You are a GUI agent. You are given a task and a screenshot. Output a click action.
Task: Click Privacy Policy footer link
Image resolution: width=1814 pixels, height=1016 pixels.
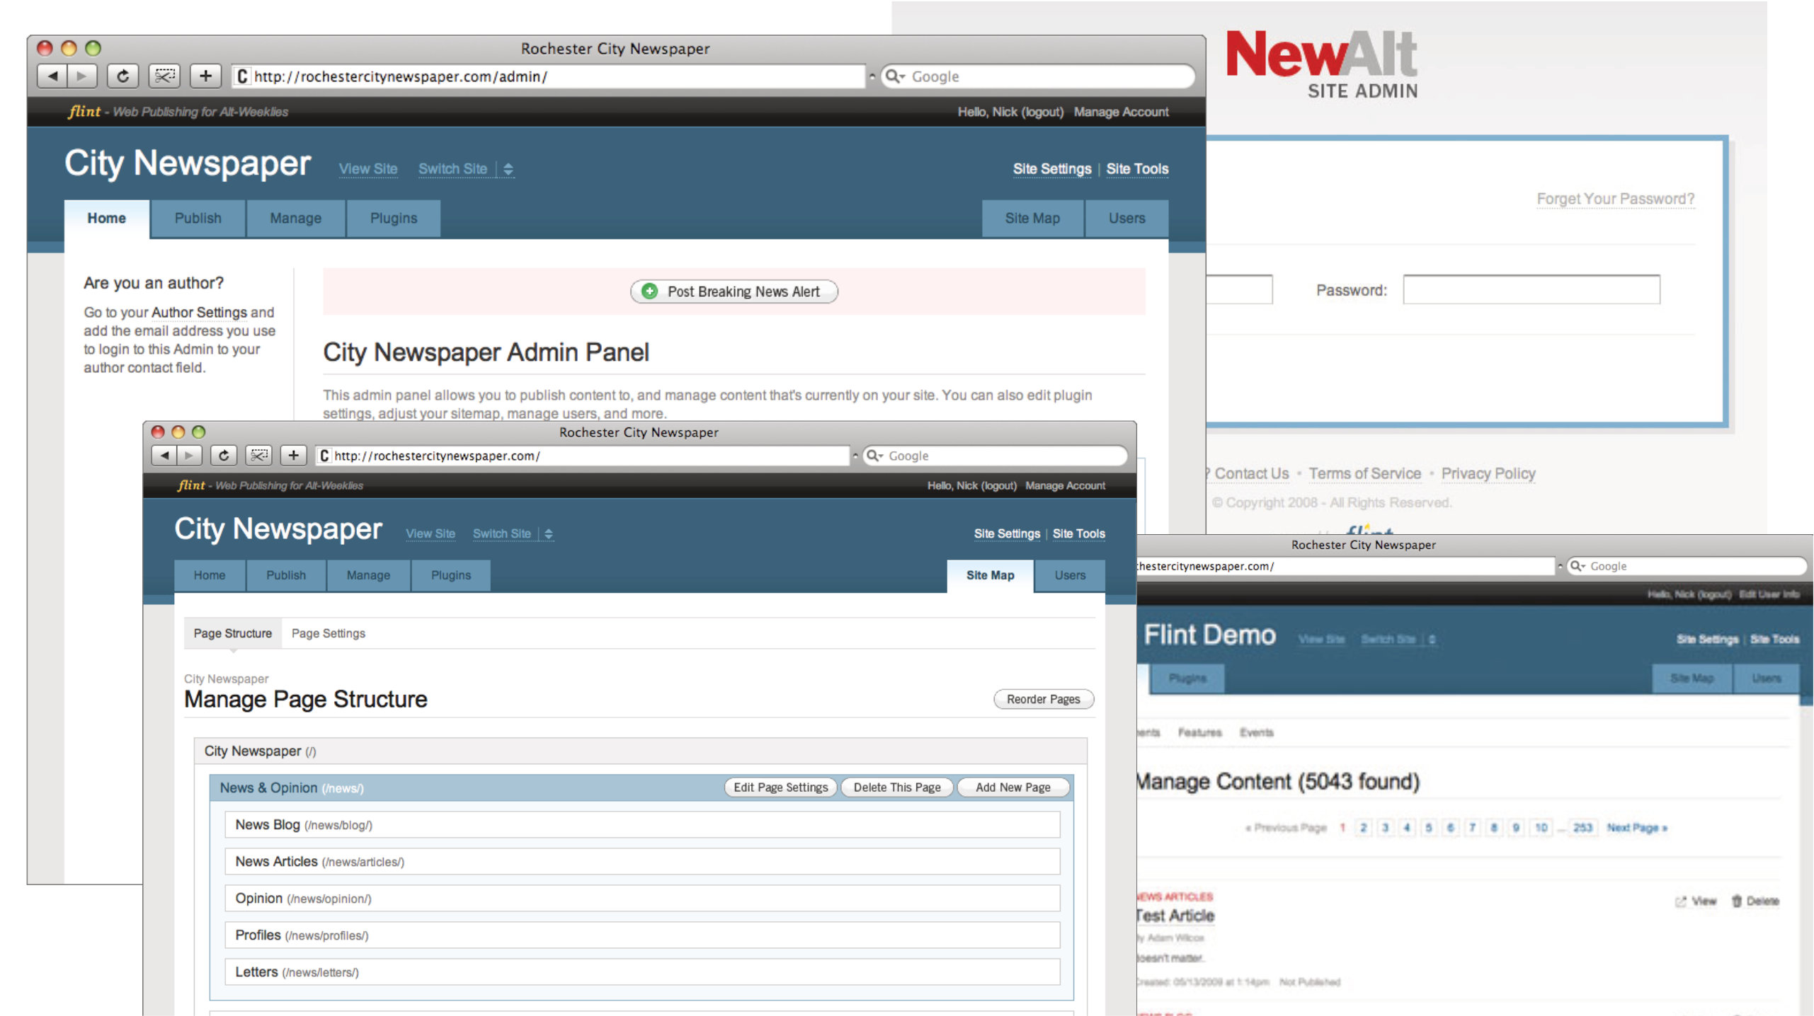coord(1488,473)
